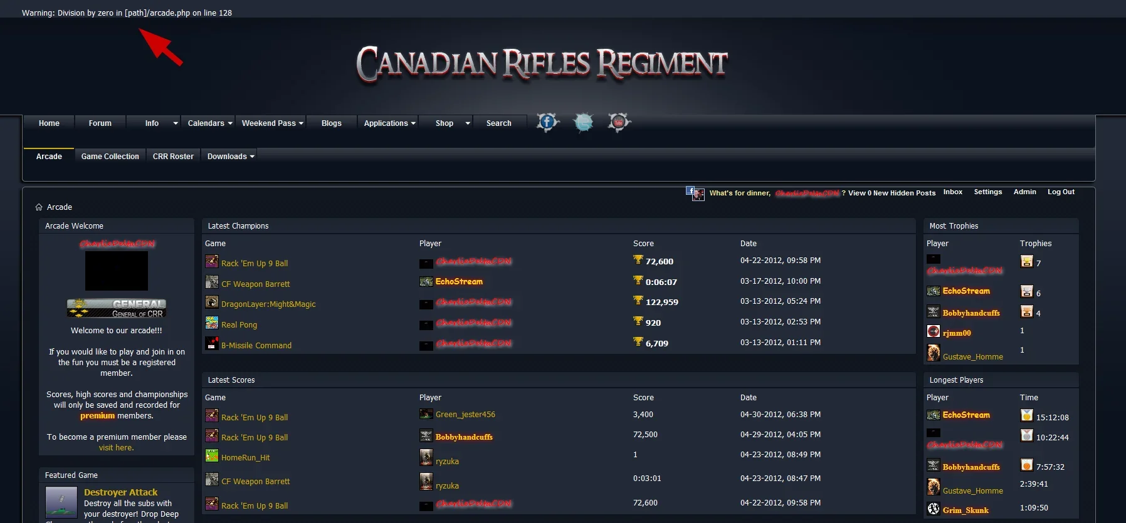
Task: Switch to the Game Collection tab
Action: click(110, 157)
